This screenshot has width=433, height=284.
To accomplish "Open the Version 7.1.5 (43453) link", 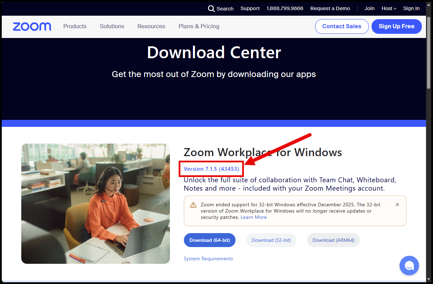I will 211,169.
